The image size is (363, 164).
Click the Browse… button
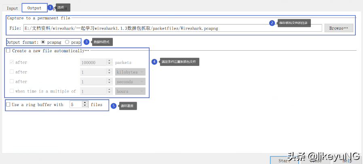[338, 28]
